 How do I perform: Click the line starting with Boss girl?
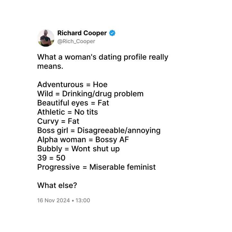[99, 130]
